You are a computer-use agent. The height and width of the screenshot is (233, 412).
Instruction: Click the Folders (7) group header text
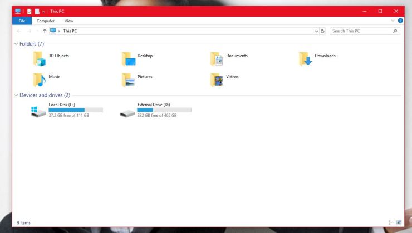[x=32, y=44]
